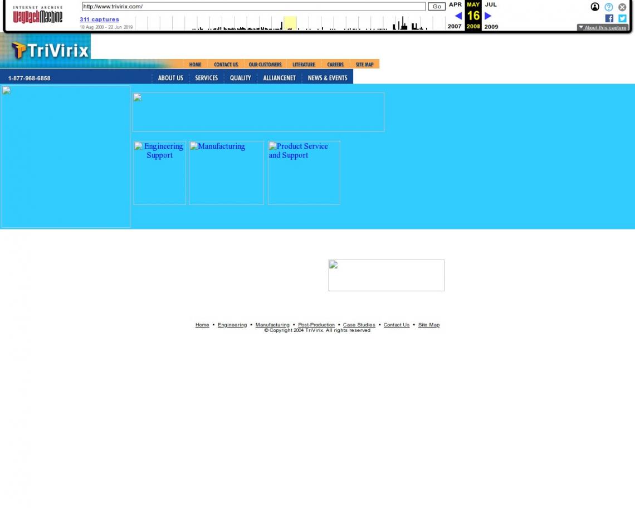Image resolution: width=635 pixels, height=508 pixels.
Task: Open ABOUT US menu
Action: coord(170,78)
